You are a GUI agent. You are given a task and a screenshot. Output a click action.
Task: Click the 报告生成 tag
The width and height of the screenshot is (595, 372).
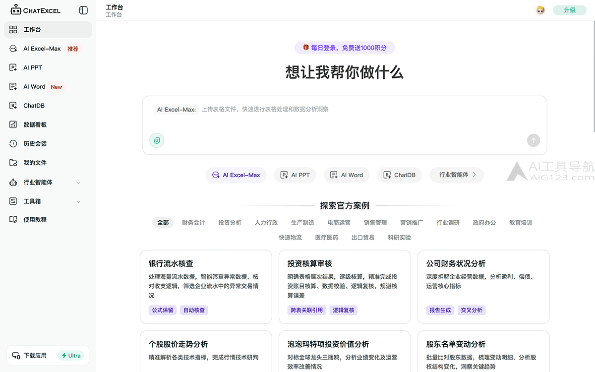click(x=440, y=310)
